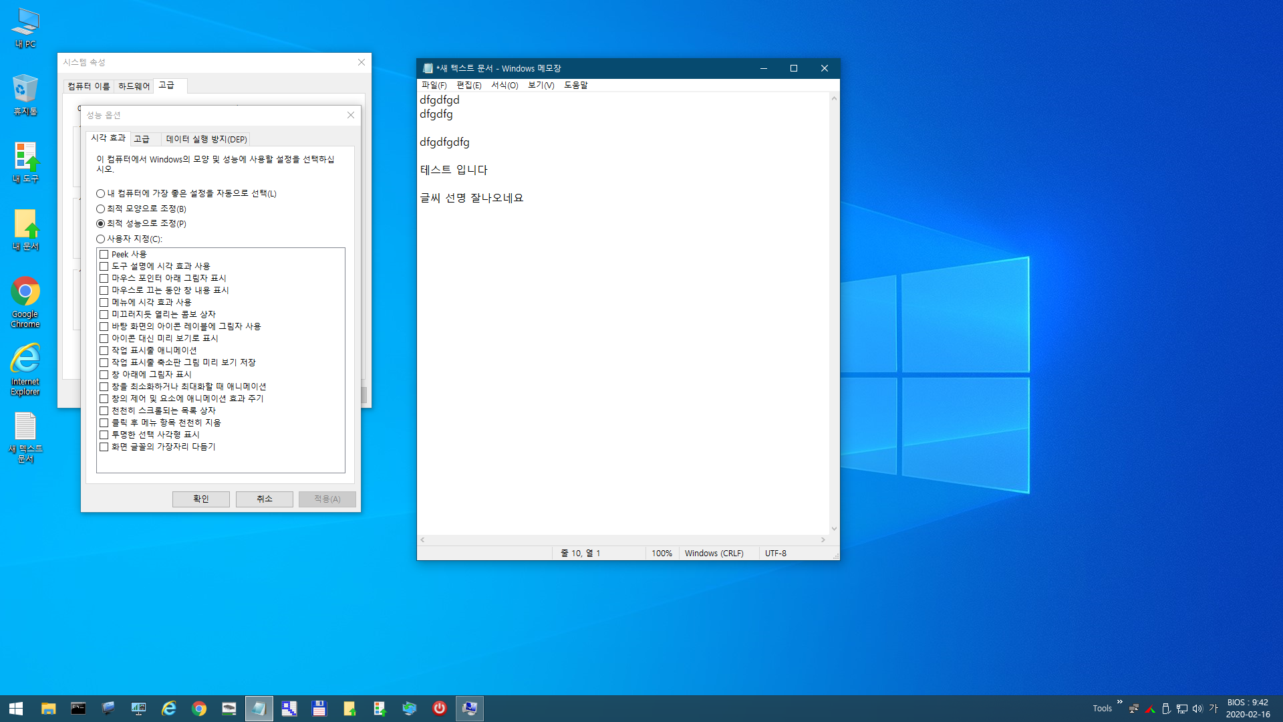Switch to the Notepad taskbar button
The image size is (1283, 722).
tap(259, 708)
